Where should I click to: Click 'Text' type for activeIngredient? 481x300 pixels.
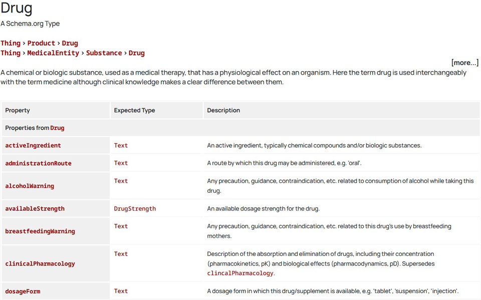click(121, 145)
